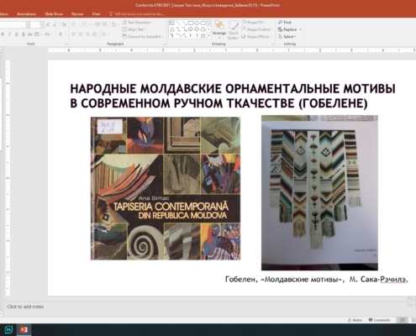Toggle Text Shadow formatting
Screen dimensions: 416x336
tap(24, 34)
